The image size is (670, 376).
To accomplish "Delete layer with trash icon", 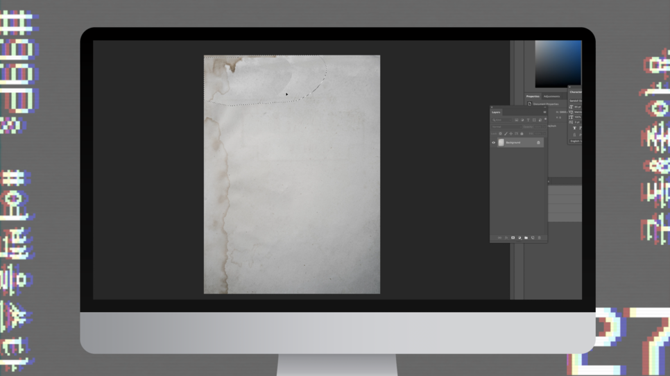I will pyautogui.click(x=539, y=237).
